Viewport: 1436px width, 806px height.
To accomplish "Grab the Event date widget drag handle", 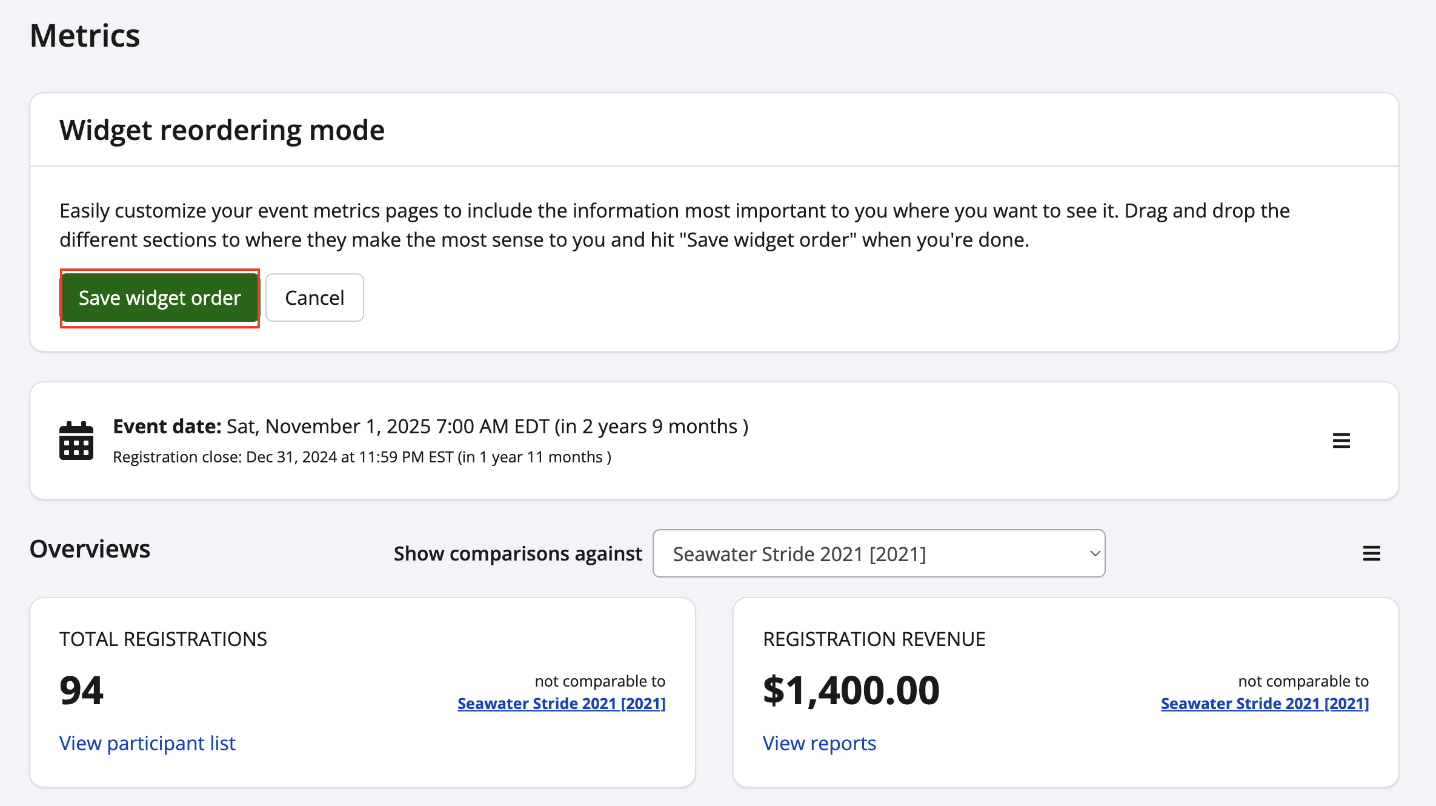I will coord(1341,441).
